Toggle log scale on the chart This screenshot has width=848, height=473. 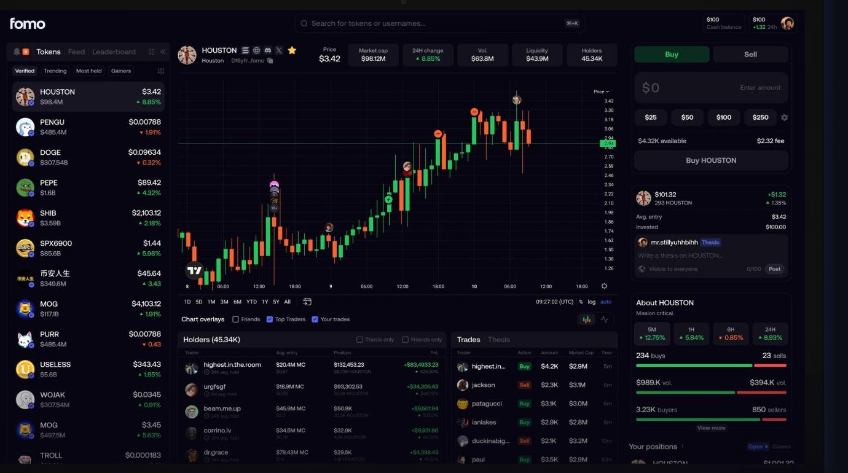591,302
